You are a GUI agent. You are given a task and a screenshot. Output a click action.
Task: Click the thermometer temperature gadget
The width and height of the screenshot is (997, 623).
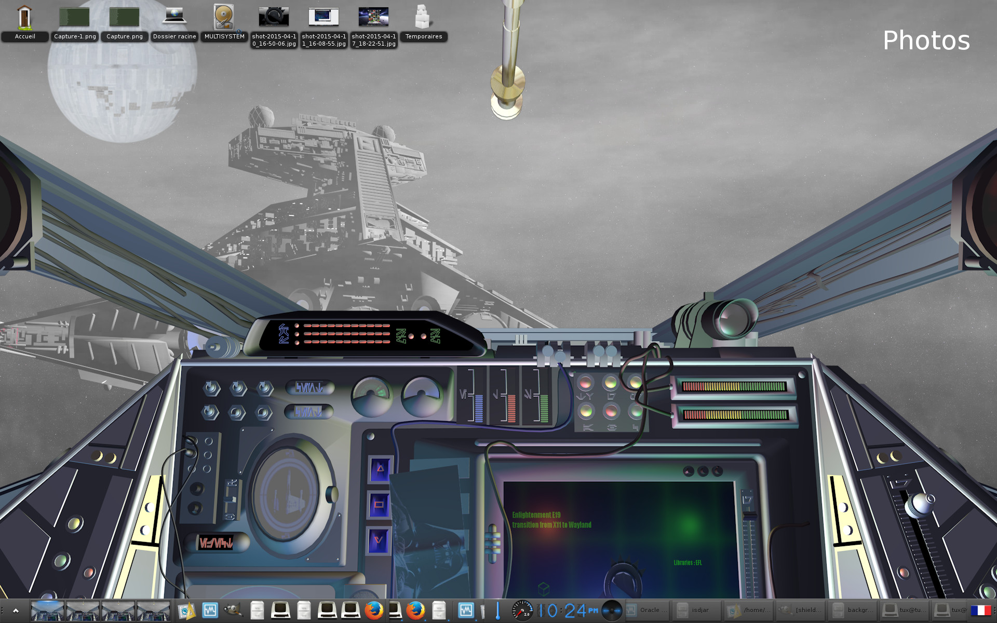(x=497, y=611)
